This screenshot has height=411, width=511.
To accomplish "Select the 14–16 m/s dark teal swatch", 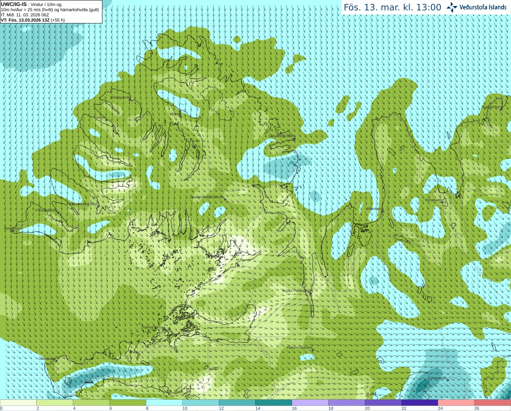I will 274,403.
